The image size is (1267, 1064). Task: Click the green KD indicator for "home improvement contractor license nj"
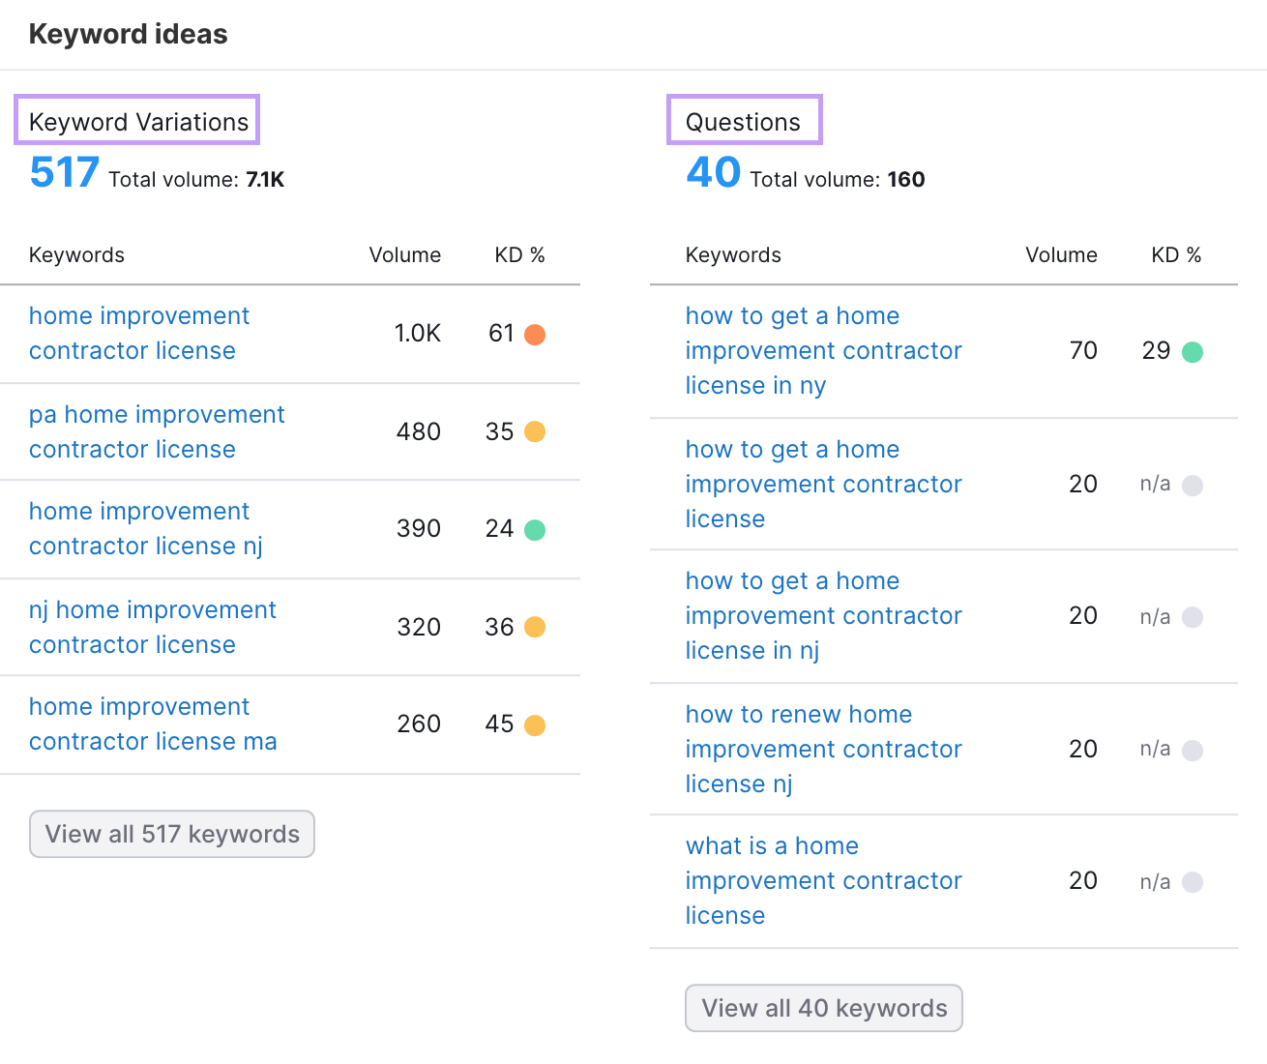click(x=535, y=529)
